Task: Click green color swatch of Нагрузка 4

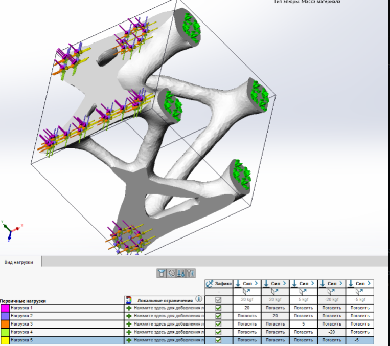Action: click(5, 332)
